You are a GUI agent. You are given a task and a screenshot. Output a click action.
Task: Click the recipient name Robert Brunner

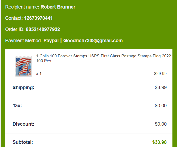click(58, 7)
